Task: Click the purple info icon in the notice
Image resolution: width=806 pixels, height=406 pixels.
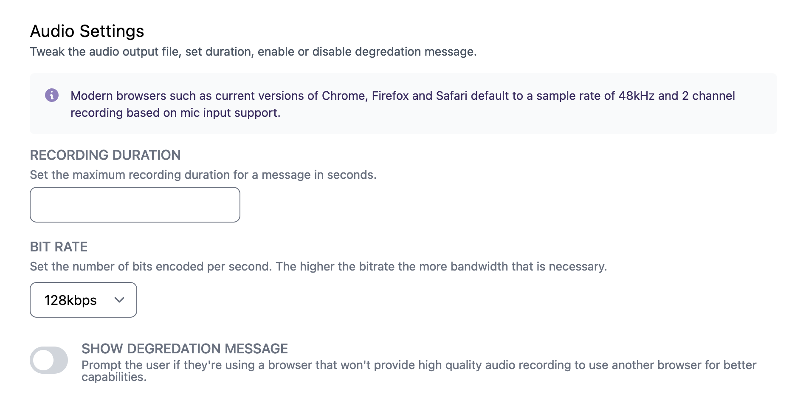Action: pyautogui.click(x=52, y=95)
